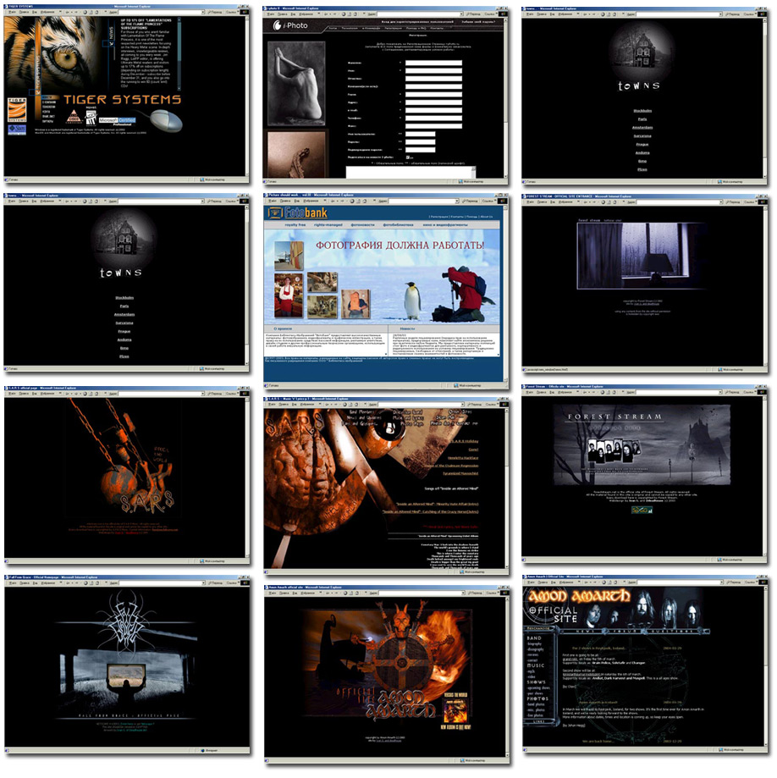Open Band Members on the S.A.R.S lyrics page
The width and height of the screenshot is (777, 778).
coord(362,412)
